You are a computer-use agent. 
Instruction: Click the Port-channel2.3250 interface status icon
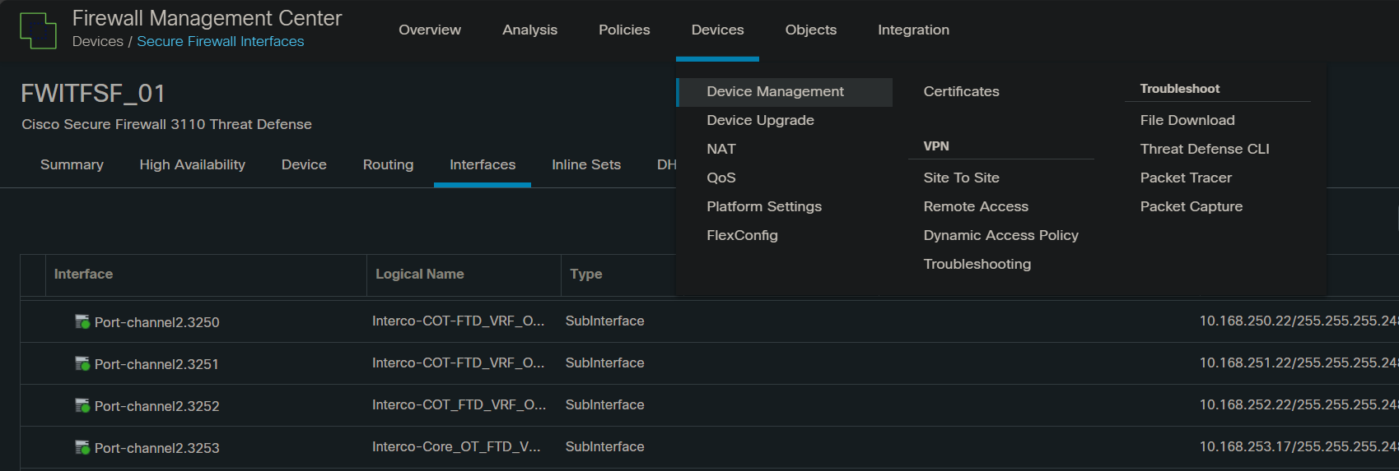(x=82, y=321)
